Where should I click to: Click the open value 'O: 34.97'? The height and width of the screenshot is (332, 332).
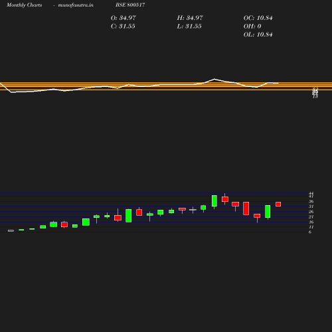tap(124, 18)
